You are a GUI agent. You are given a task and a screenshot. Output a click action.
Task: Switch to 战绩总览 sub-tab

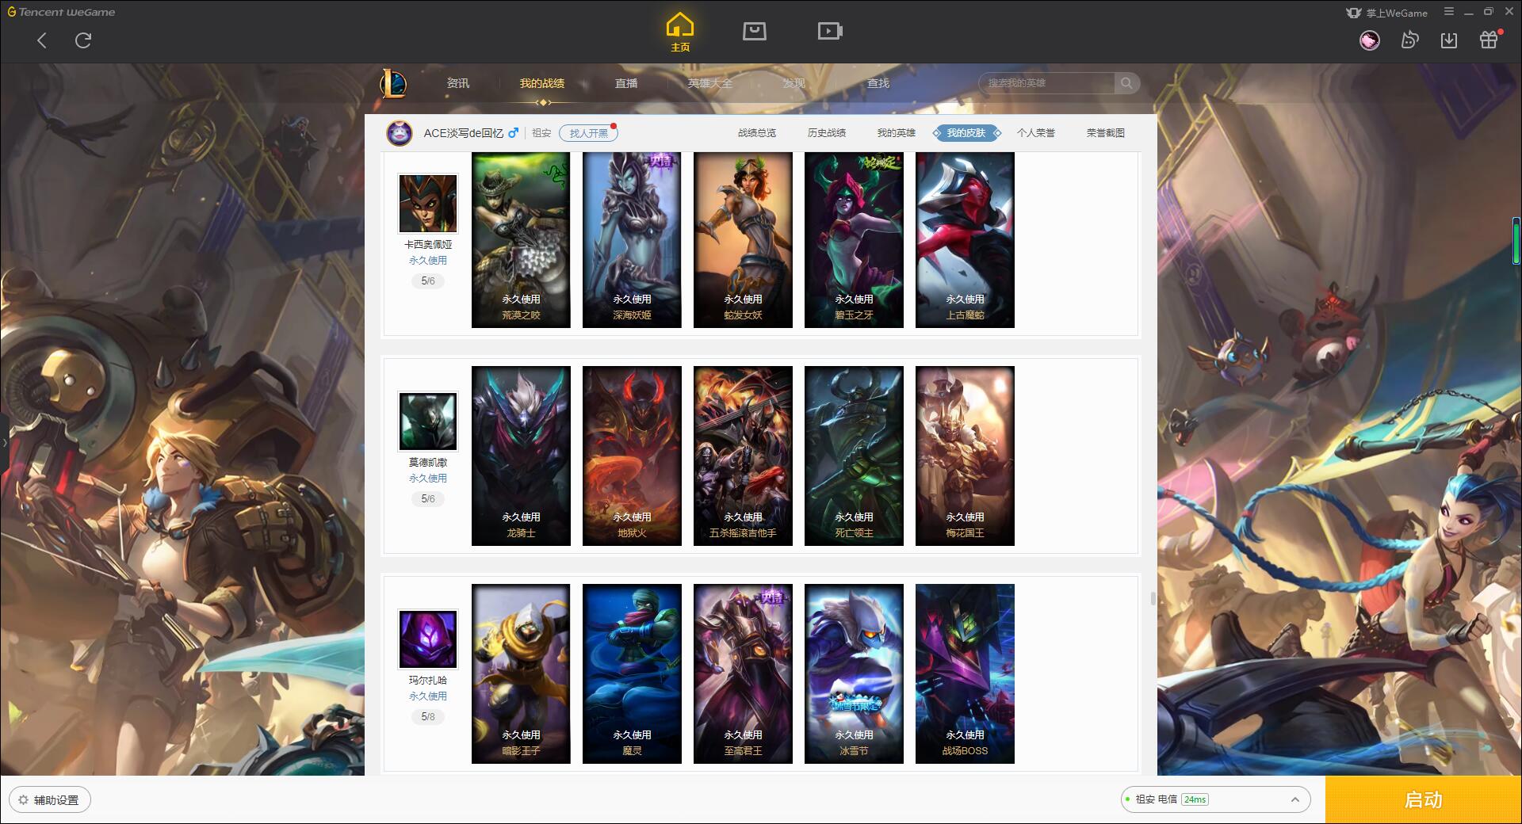[757, 133]
